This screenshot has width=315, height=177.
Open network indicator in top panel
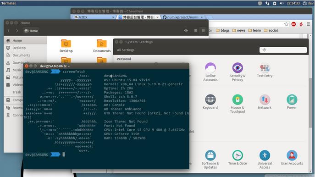[x=267, y=3]
